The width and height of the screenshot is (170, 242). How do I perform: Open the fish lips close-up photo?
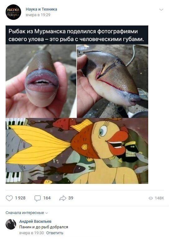click(x=41, y=81)
